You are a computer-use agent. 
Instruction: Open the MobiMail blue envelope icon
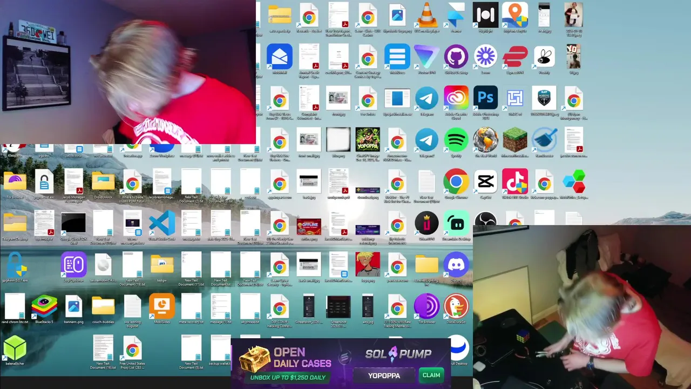click(x=279, y=57)
